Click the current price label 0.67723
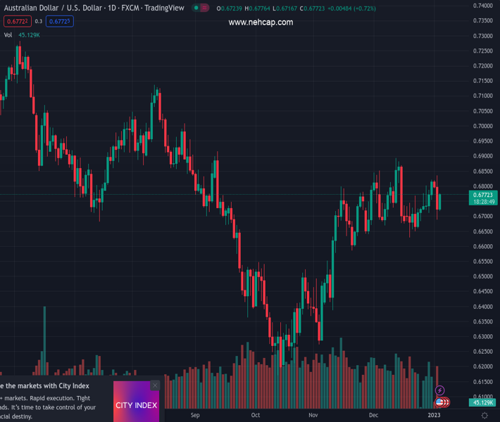 482,195
